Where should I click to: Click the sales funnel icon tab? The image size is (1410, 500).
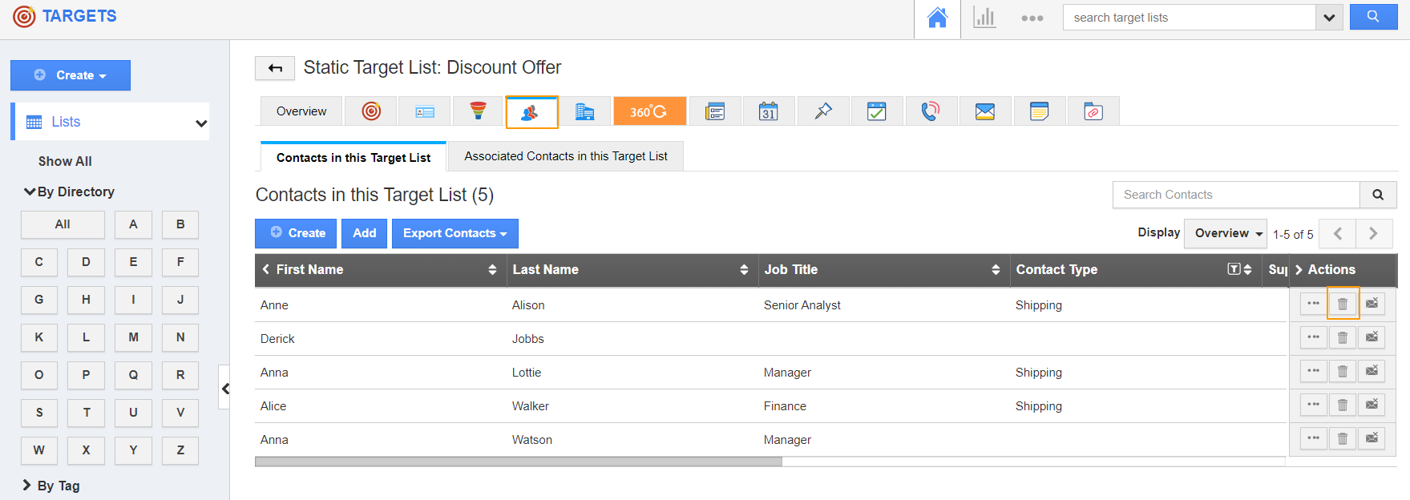(x=478, y=111)
